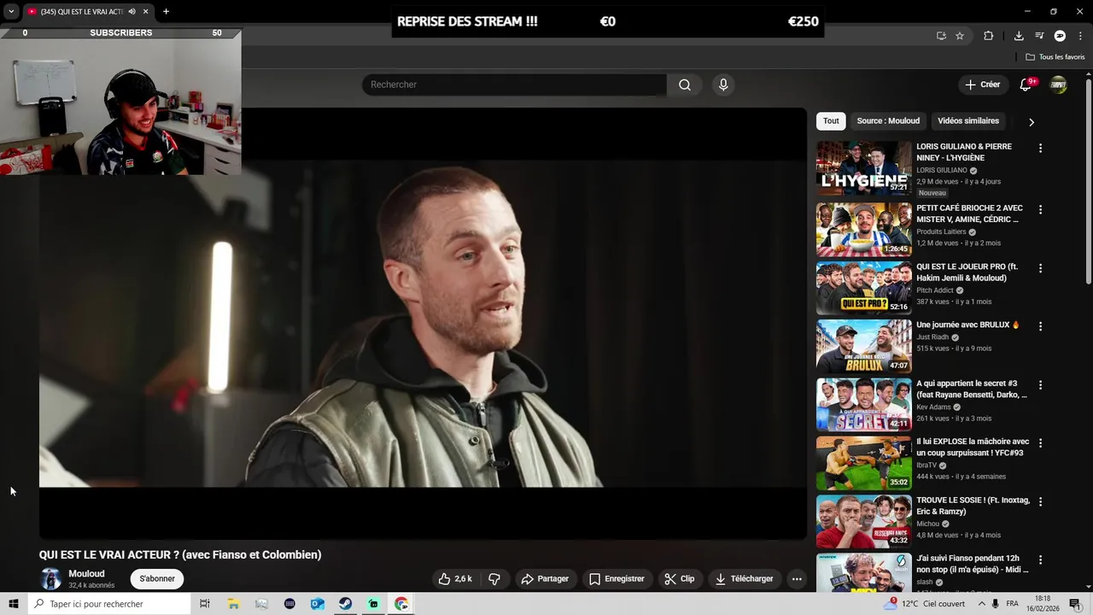Open Tous les favoris bookmarks folder
Screen dimensions: 1093x615
1055,57
